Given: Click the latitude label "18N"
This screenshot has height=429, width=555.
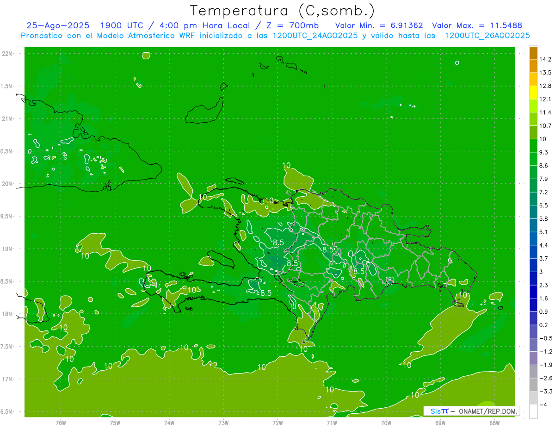Looking at the screenshot, I should coord(7,314).
